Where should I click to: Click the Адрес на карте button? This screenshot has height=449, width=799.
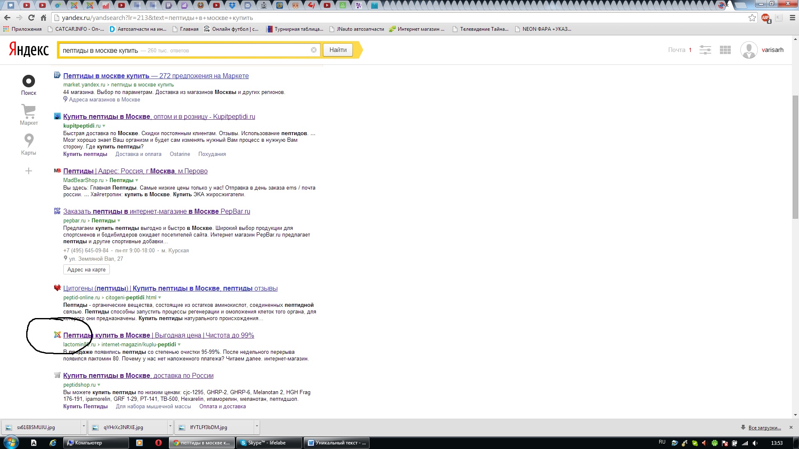click(x=87, y=269)
